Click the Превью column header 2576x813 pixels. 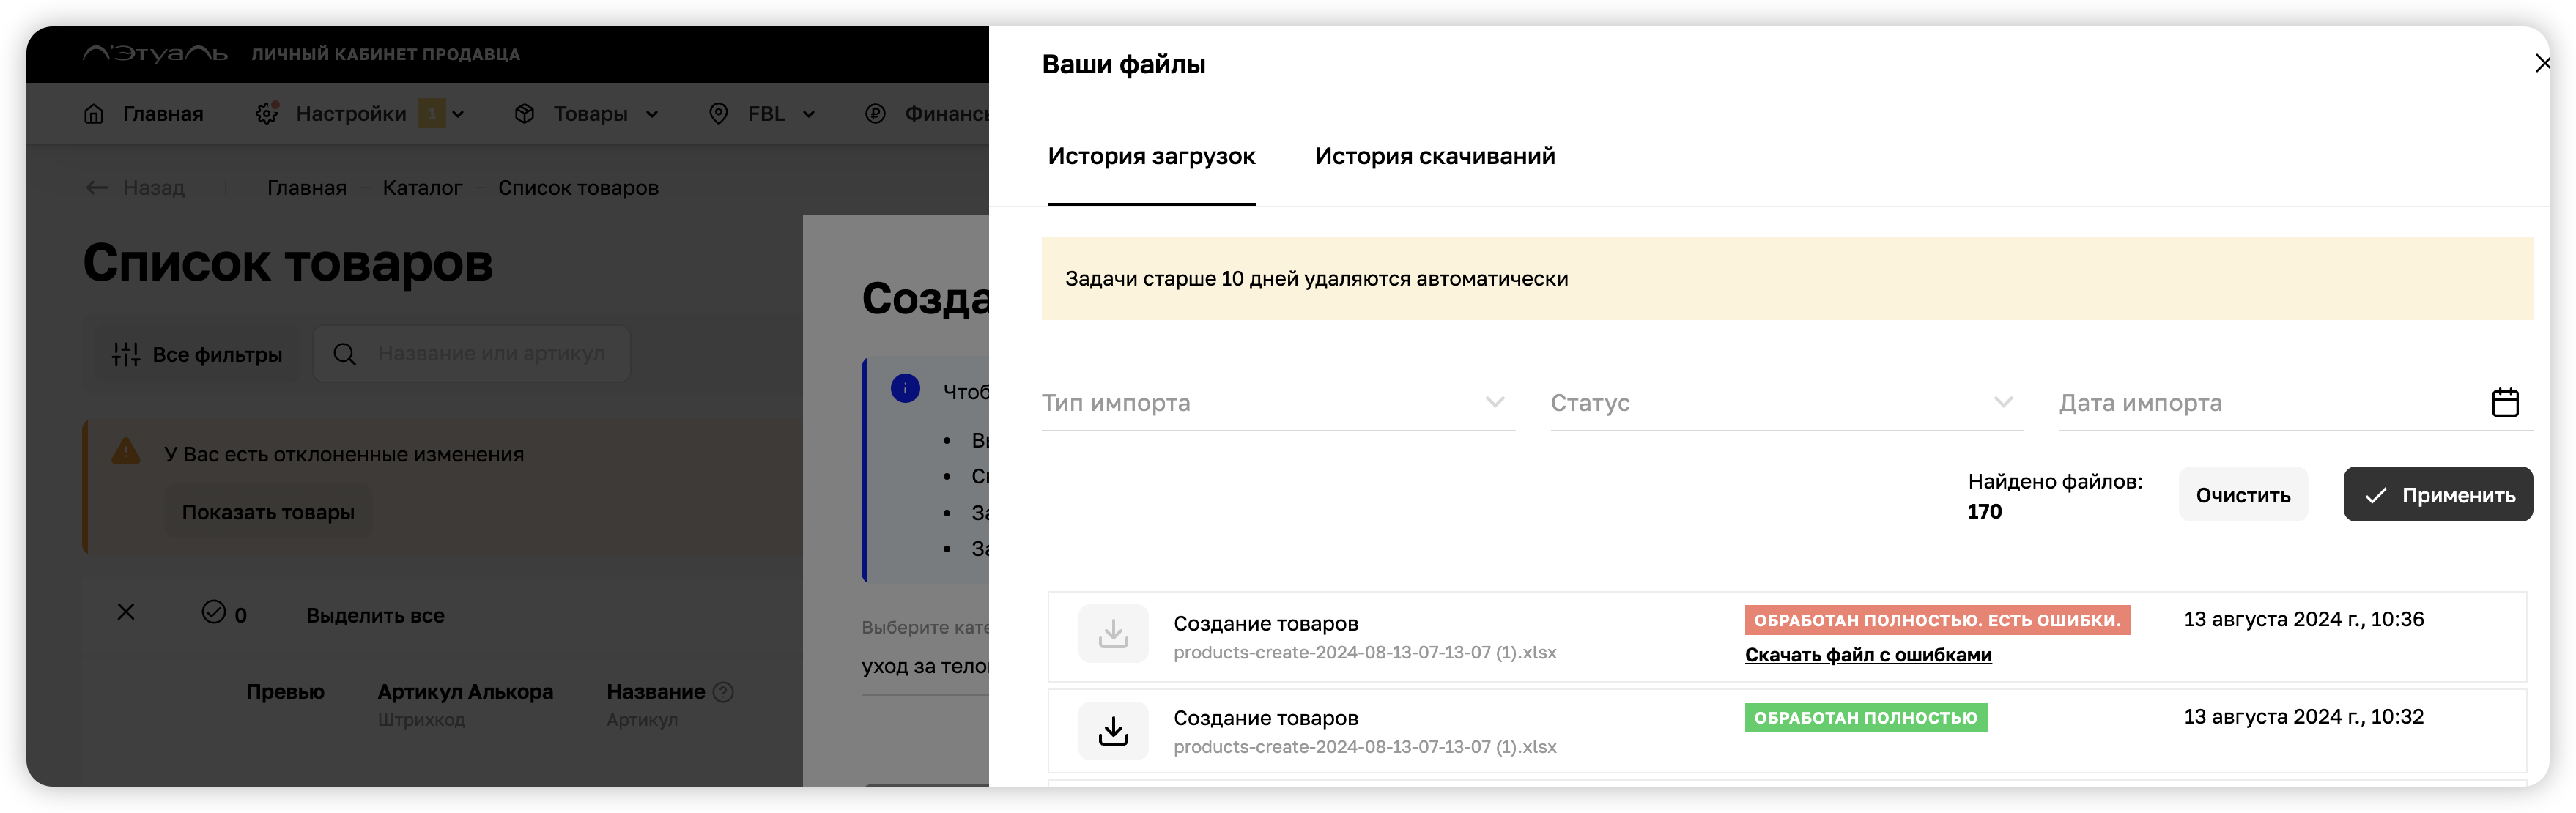(285, 692)
